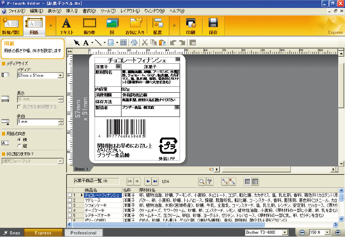Screen dimensions: 345x237
Task: Click the 印刷 (Print) toolbar icon
Action: (x=191, y=26)
